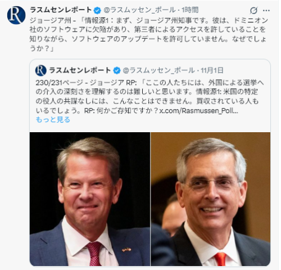This screenshot has width=281, height=270.
Task: Open the author name ラスムセンレポート at the top
Action: pyautogui.click(x=61, y=10)
